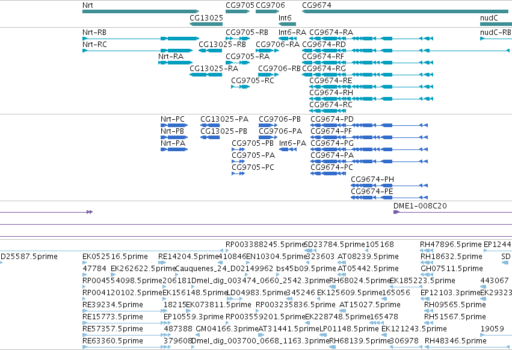Select the CG9674 gene bar
The width and height of the screenshot is (512, 350).
[407, 11]
